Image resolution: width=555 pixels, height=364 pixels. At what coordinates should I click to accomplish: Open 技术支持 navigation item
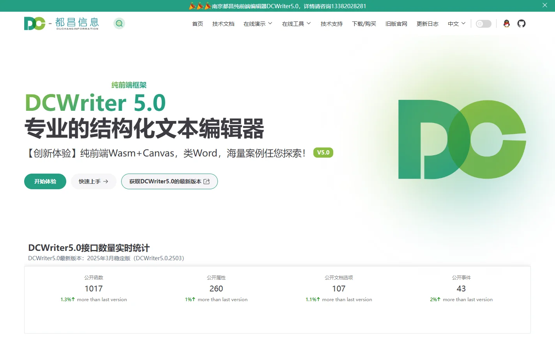332,24
